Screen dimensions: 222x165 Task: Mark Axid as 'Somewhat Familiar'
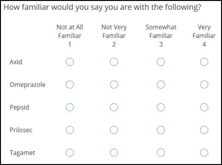pos(161,62)
